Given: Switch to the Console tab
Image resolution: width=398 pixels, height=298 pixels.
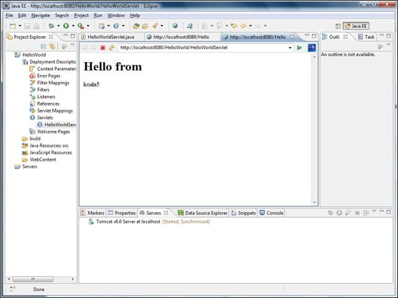Looking at the screenshot, I should [x=272, y=213].
